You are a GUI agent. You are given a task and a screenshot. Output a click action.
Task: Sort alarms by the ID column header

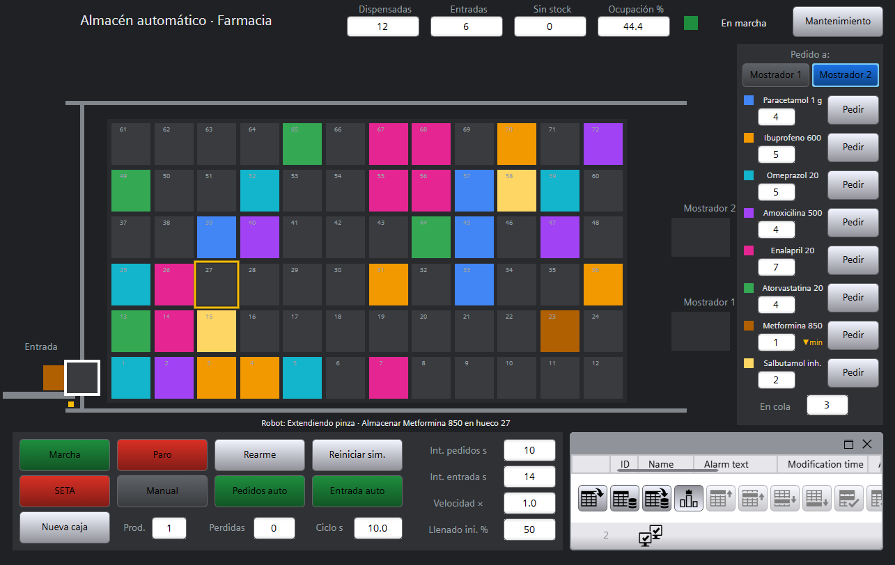[x=625, y=464]
